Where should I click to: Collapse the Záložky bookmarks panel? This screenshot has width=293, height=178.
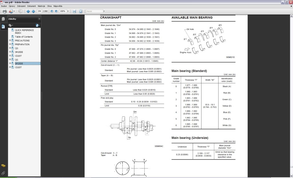pyautogui.click(x=39, y=19)
